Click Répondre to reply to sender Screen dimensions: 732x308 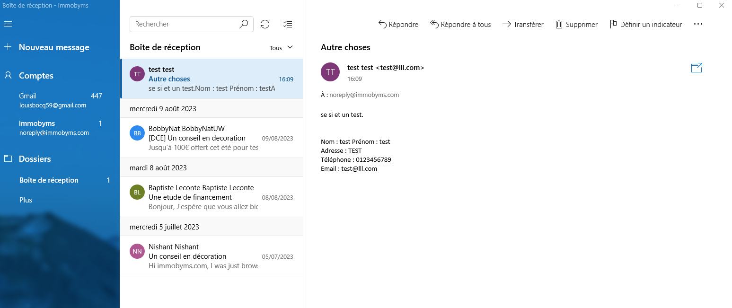[398, 24]
